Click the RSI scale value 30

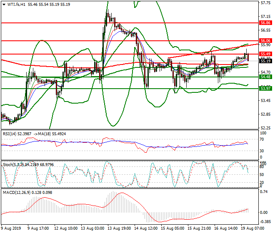[262, 151]
